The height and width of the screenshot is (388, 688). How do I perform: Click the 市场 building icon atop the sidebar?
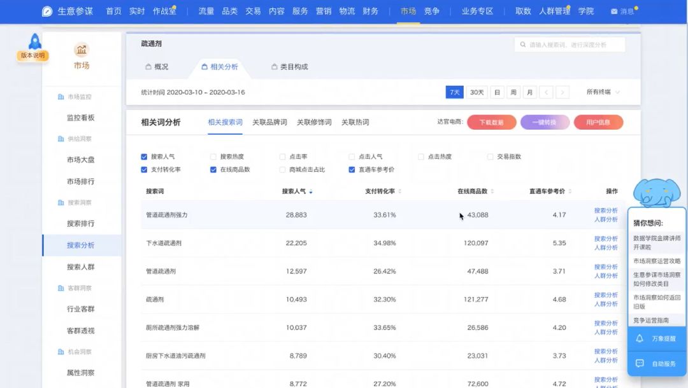pyautogui.click(x=81, y=51)
